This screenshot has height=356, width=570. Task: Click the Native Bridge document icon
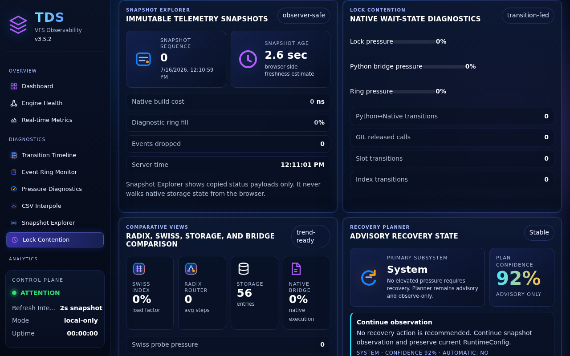click(x=296, y=269)
